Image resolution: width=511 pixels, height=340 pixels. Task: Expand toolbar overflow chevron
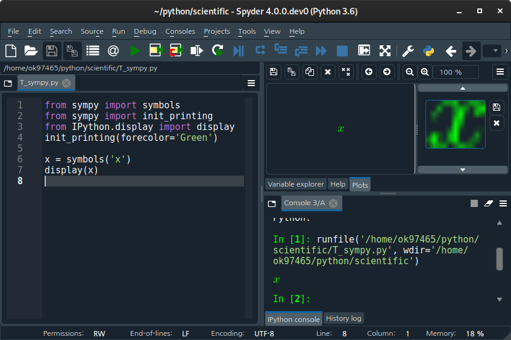506,51
